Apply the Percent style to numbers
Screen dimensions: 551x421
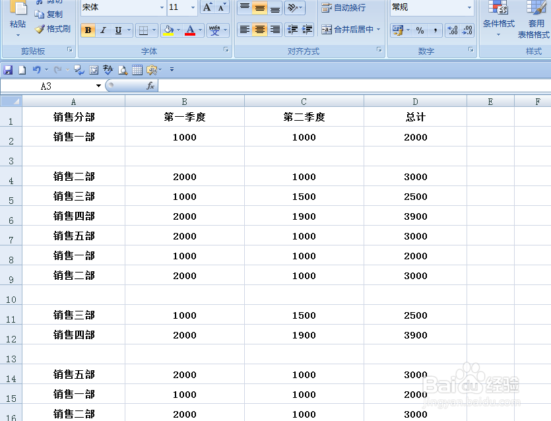418,30
